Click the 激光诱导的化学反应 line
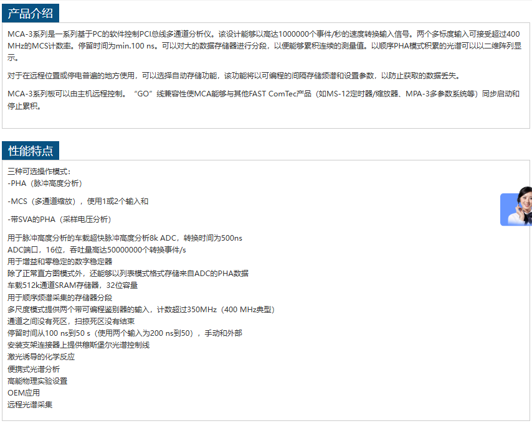The image size is (532, 426). tap(41, 357)
